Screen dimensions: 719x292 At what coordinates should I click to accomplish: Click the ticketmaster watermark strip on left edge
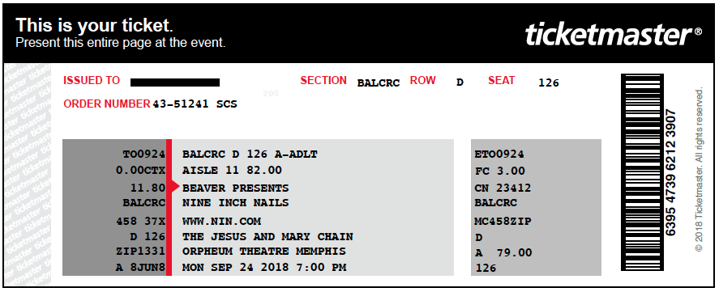[27, 175]
